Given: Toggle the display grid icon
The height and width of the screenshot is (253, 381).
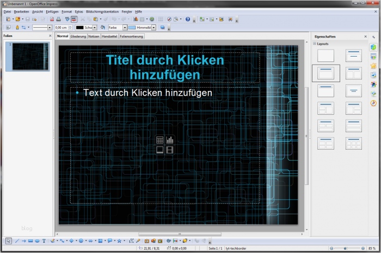Looking at the screenshot, I should click(x=161, y=19).
